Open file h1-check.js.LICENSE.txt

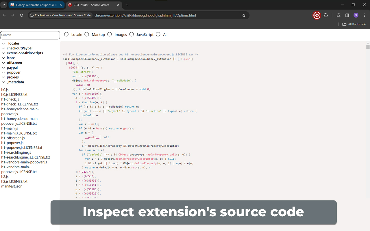tap(20, 104)
